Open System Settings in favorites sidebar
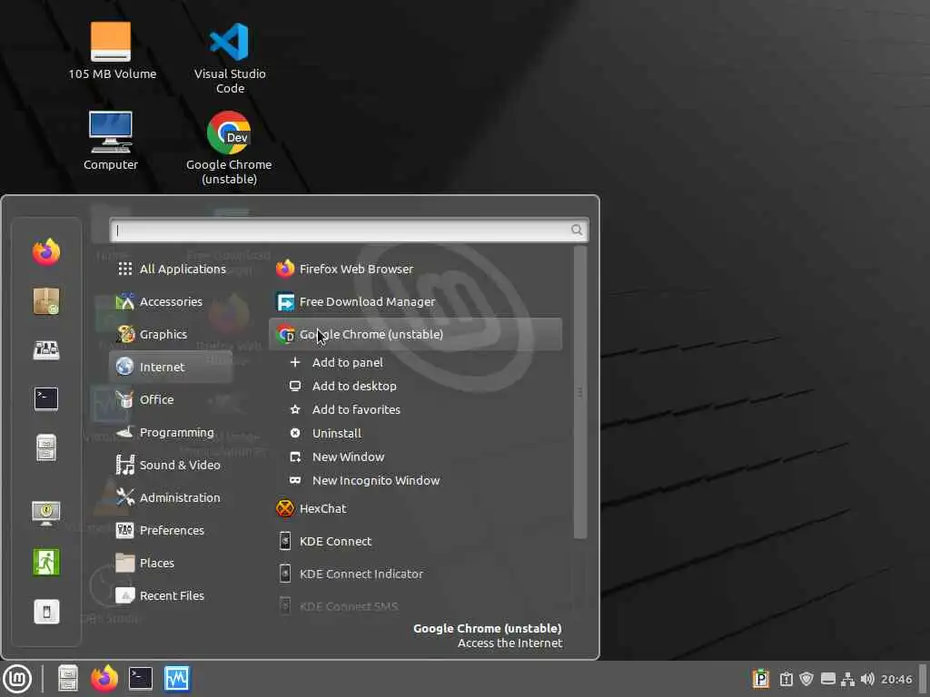The height and width of the screenshot is (697, 930). pyautogui.click(x=46, y=349)
